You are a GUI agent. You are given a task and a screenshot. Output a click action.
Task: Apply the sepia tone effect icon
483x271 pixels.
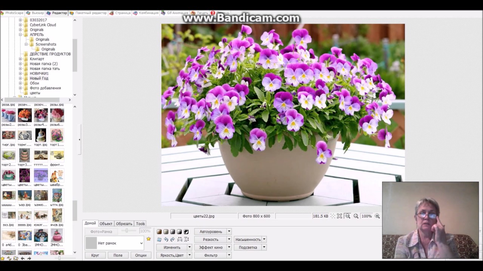click(x=159, y=231)
